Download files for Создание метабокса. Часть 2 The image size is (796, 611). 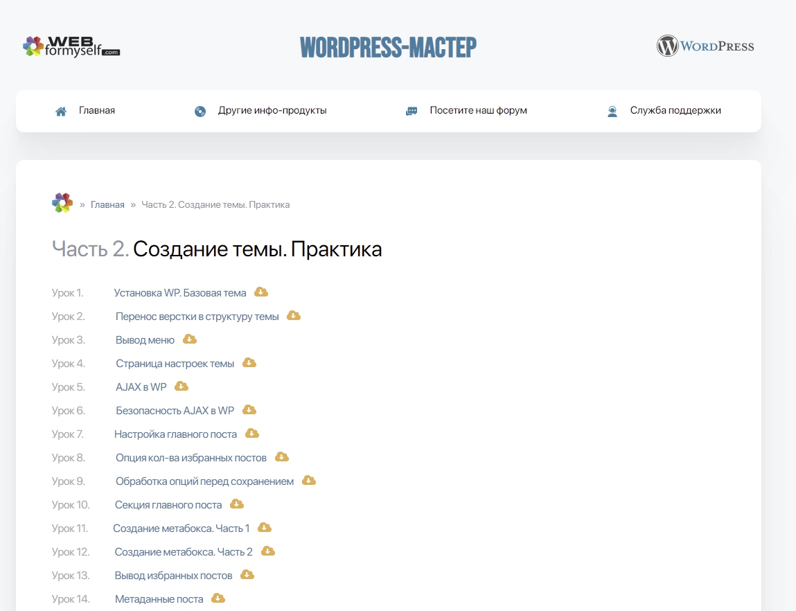[268, 551]
